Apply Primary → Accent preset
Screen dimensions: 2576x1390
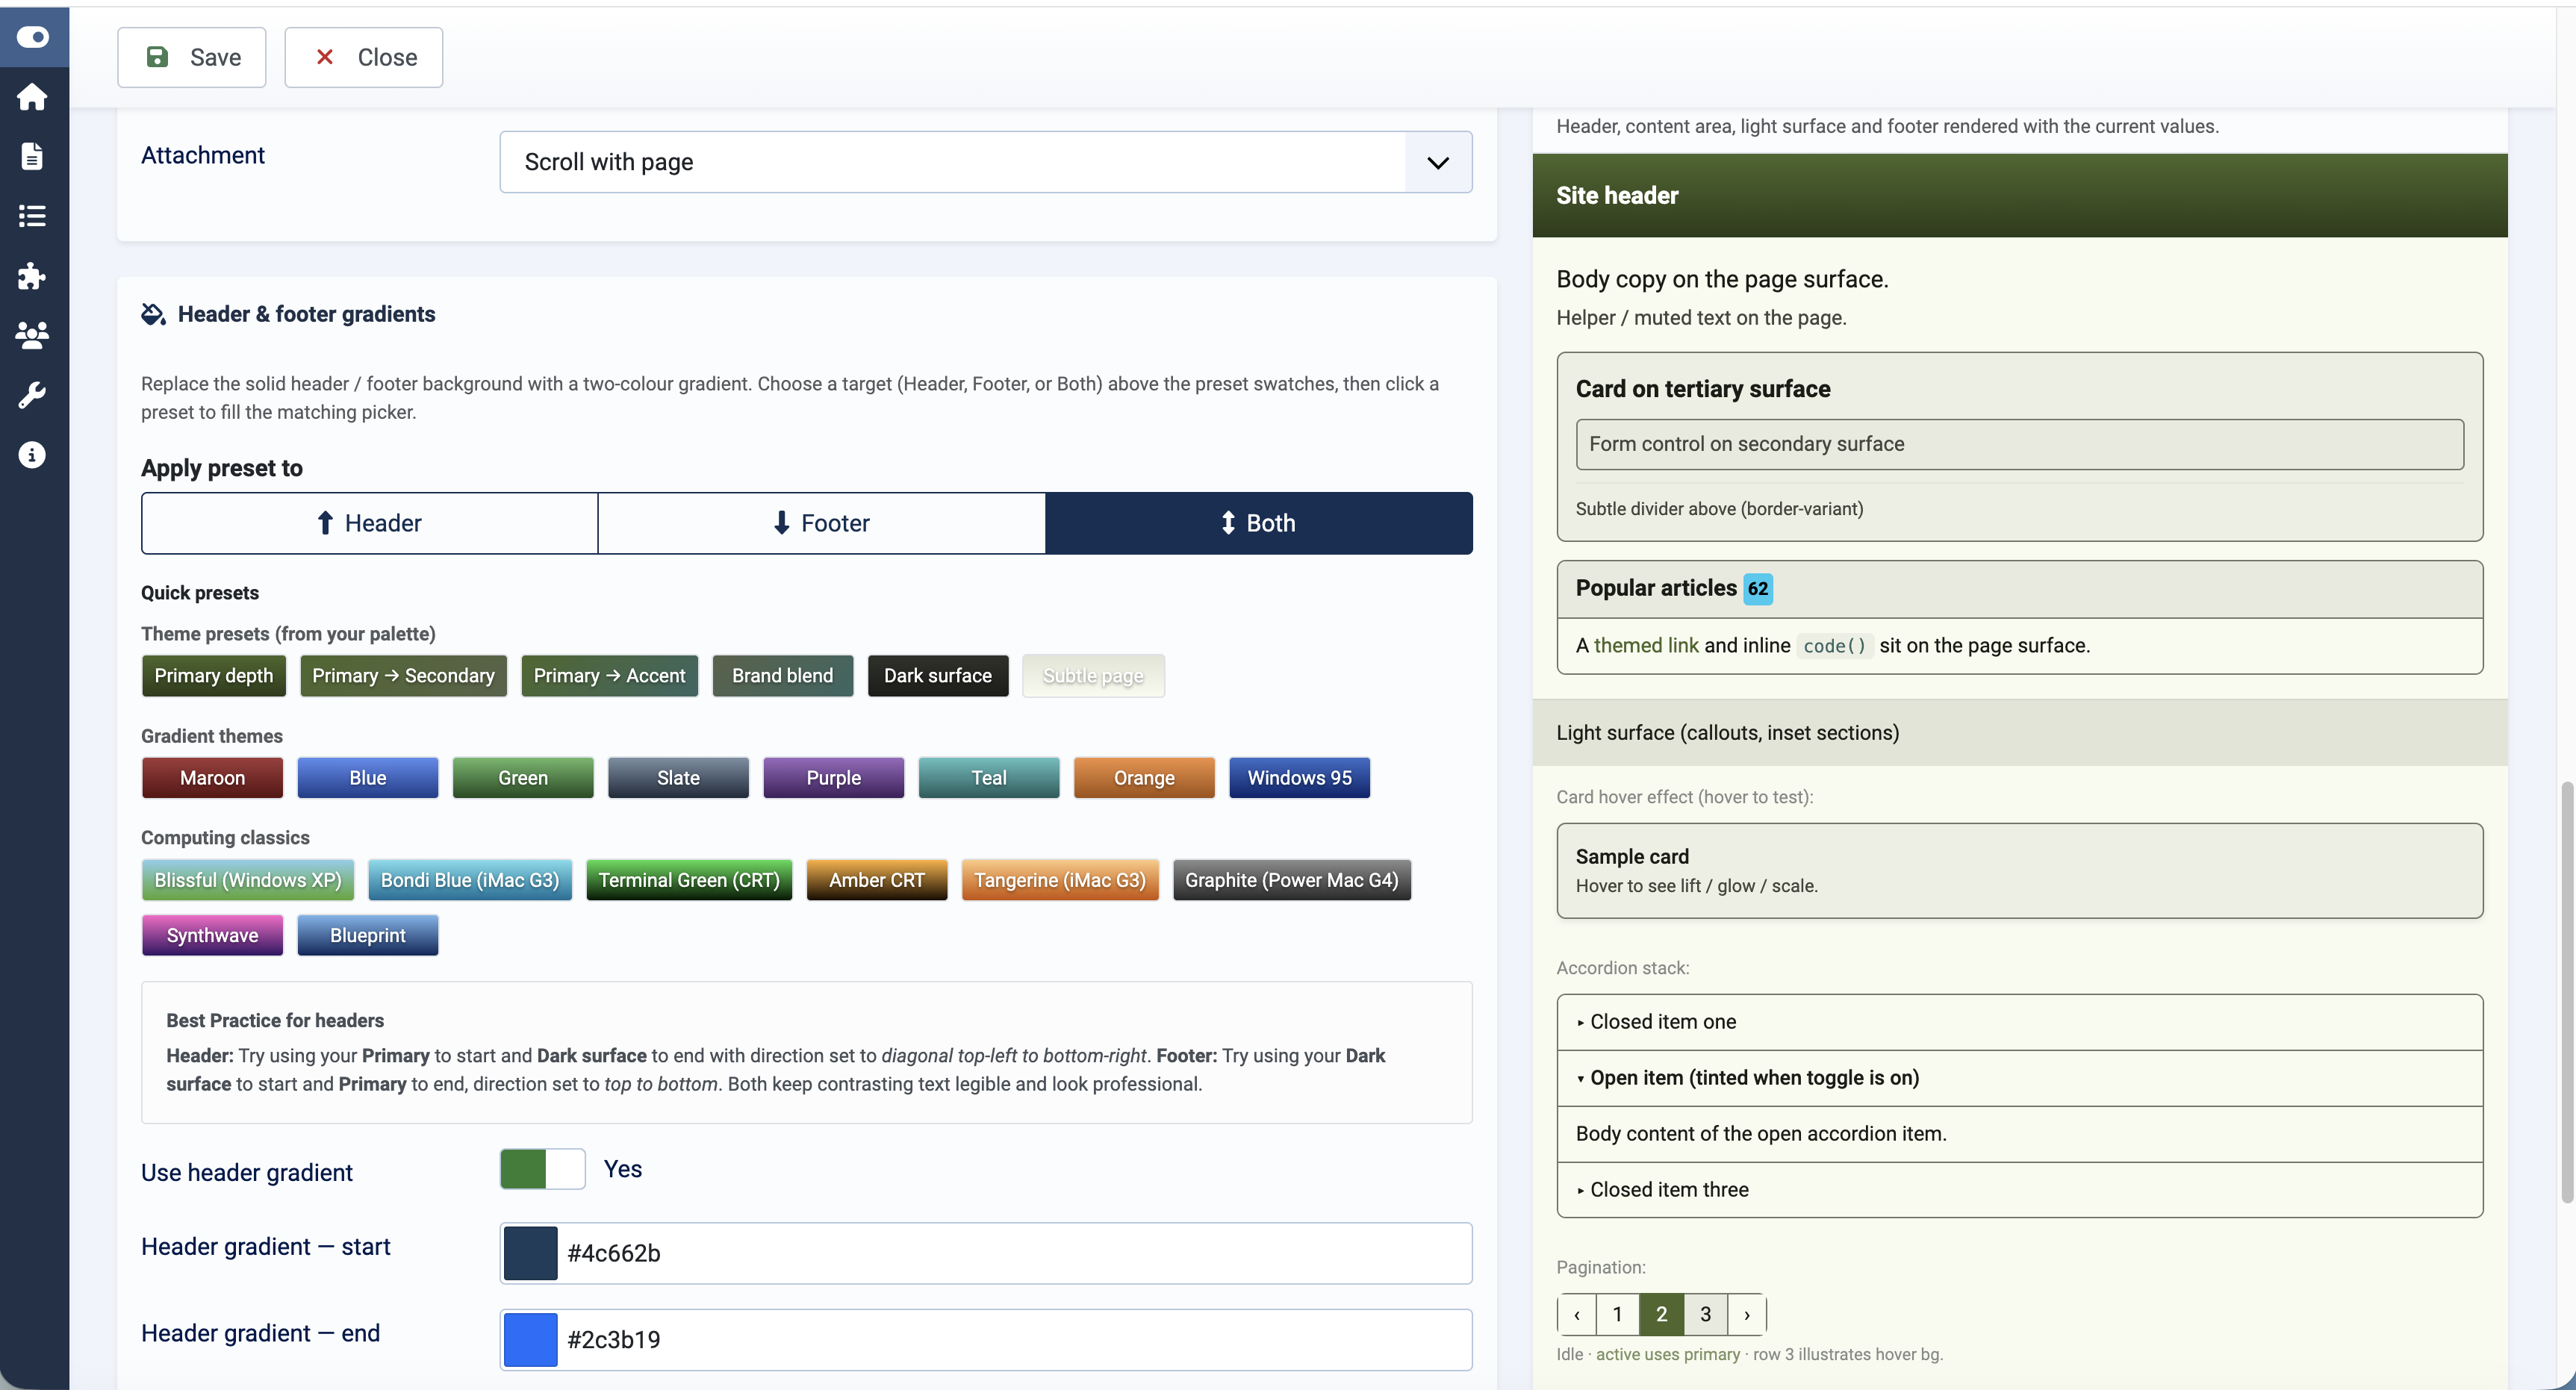click(609, 676)
